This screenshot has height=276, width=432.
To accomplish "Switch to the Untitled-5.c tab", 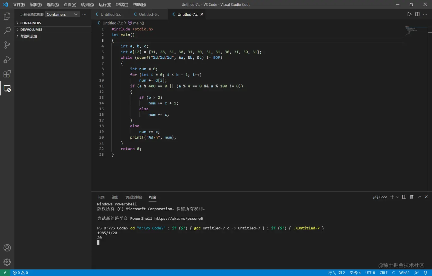I will point(111,14).
